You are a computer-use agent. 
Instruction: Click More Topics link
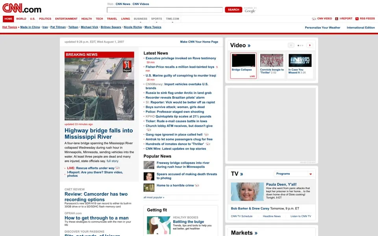point(153,27)
